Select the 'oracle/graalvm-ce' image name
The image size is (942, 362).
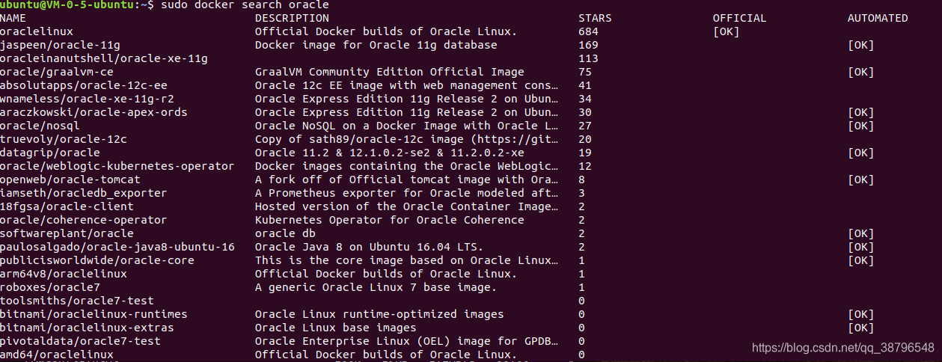[x=57, y=72]
